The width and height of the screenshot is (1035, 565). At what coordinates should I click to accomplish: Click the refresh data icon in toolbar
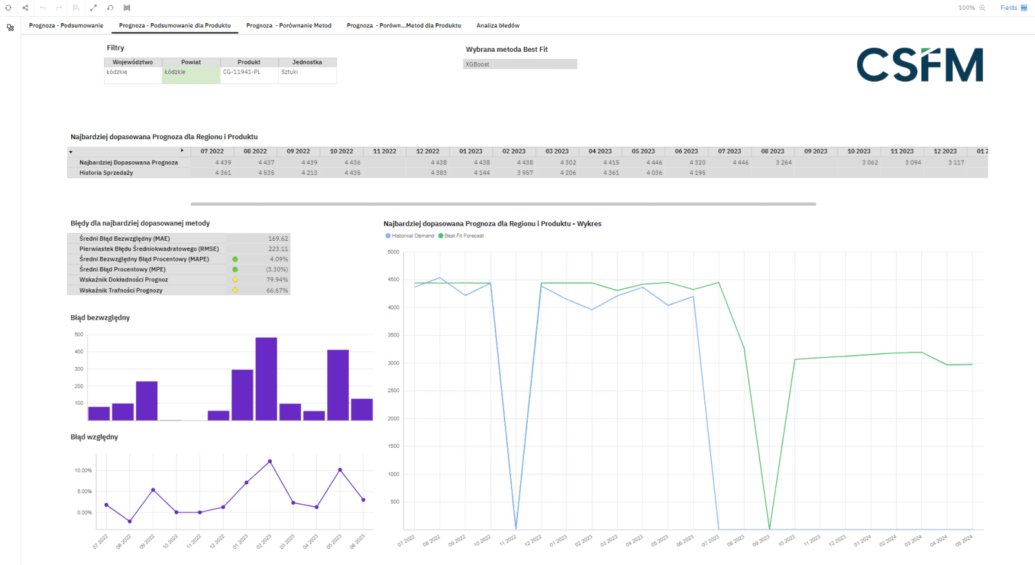[x=8, y=8]
